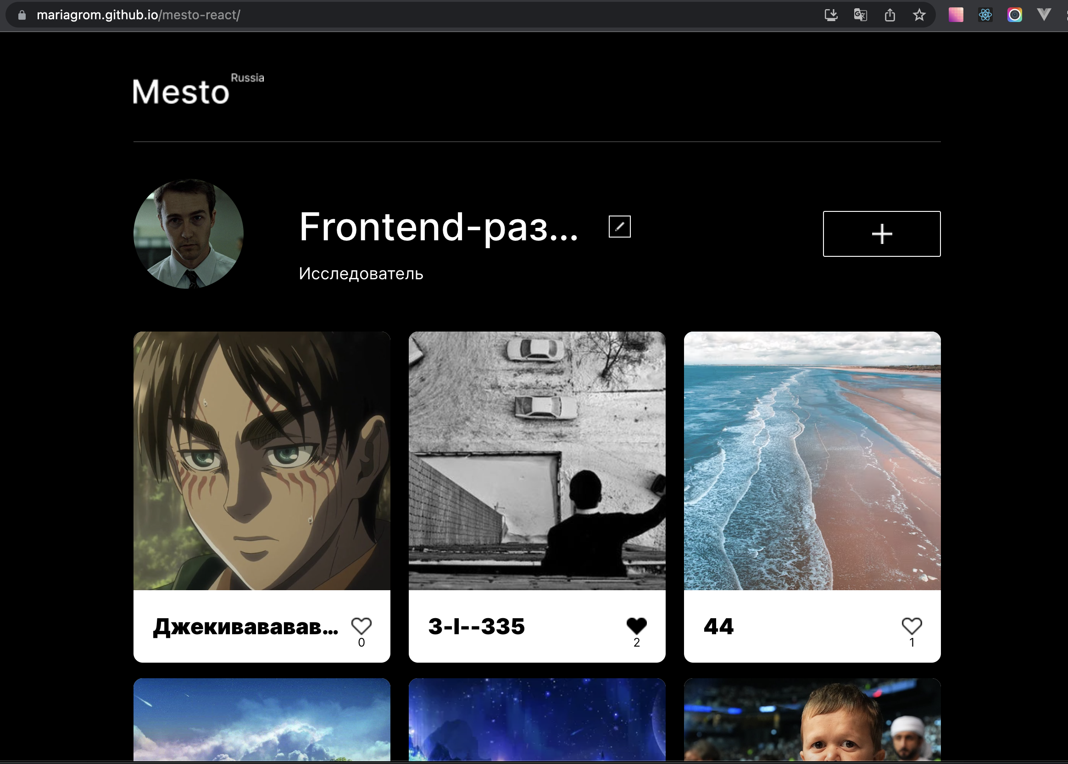Viewport: 1068px width, 764px height.
Task: Unlike the 3-I--335 card with its heart
Action: [636, 626]
